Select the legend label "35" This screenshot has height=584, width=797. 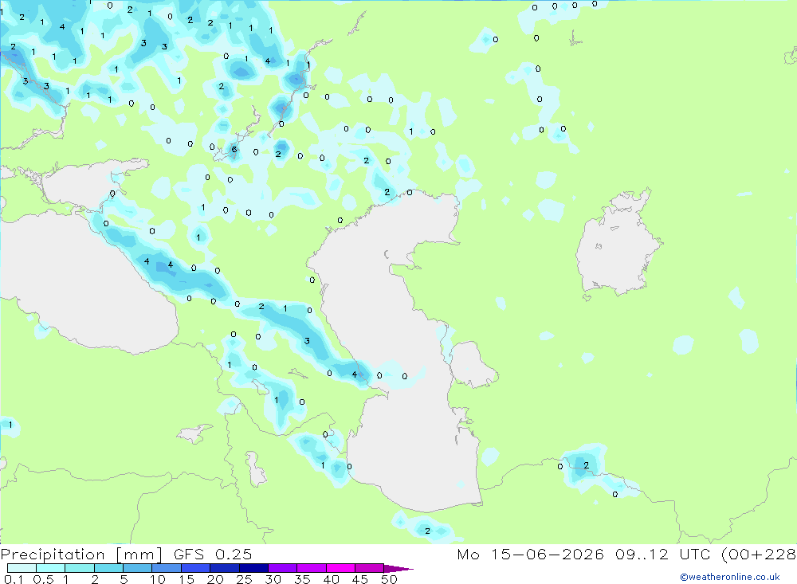[302, 579]
